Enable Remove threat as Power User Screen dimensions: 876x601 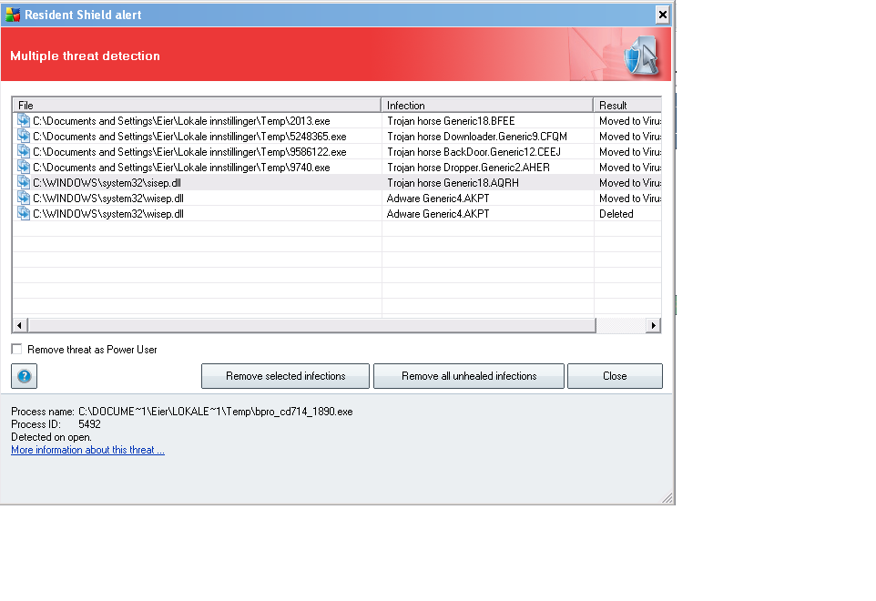16,349
